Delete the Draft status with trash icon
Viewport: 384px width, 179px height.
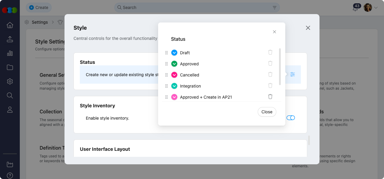270,52
